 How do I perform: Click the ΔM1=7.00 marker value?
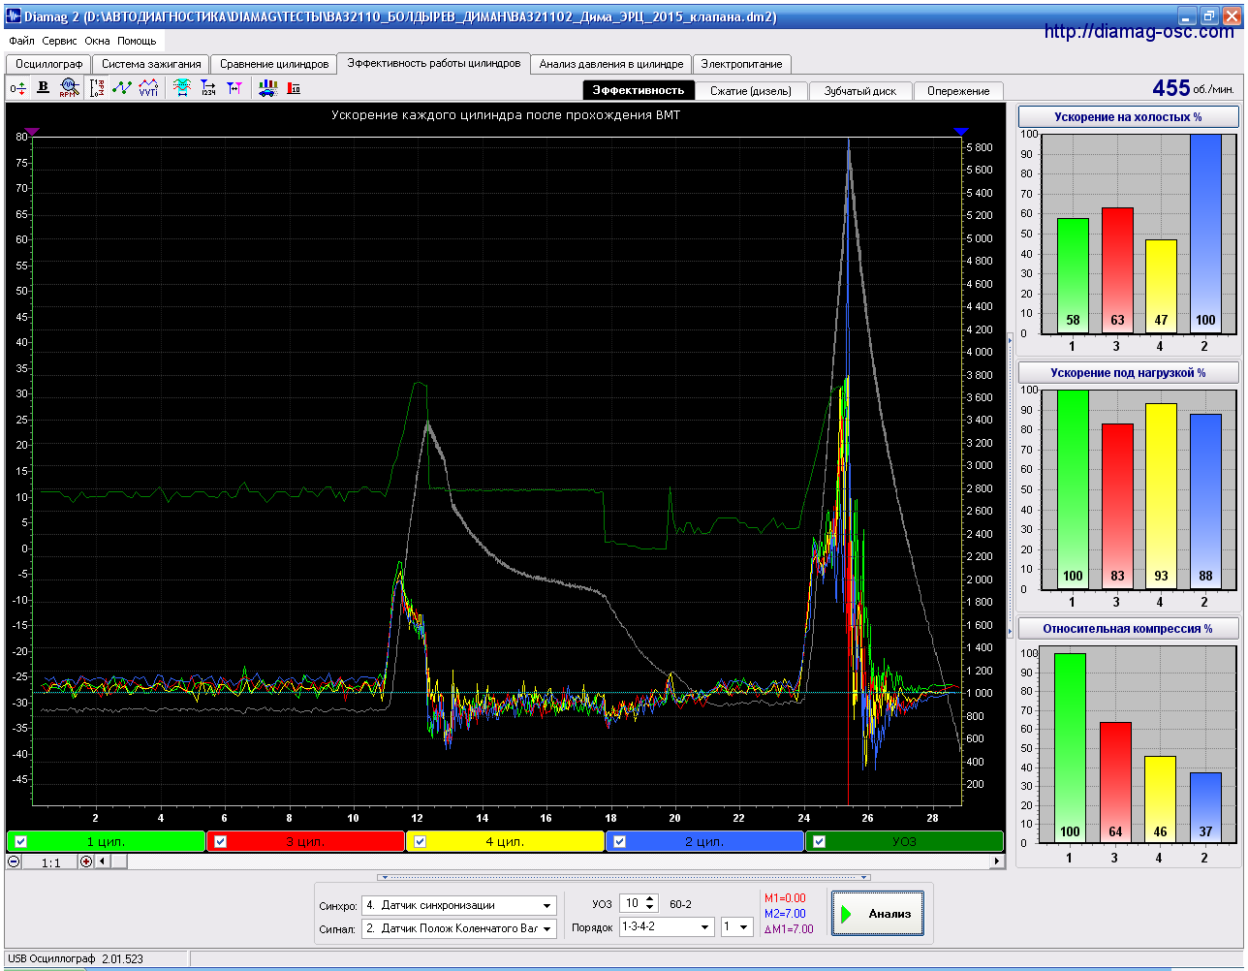[789, 929]
